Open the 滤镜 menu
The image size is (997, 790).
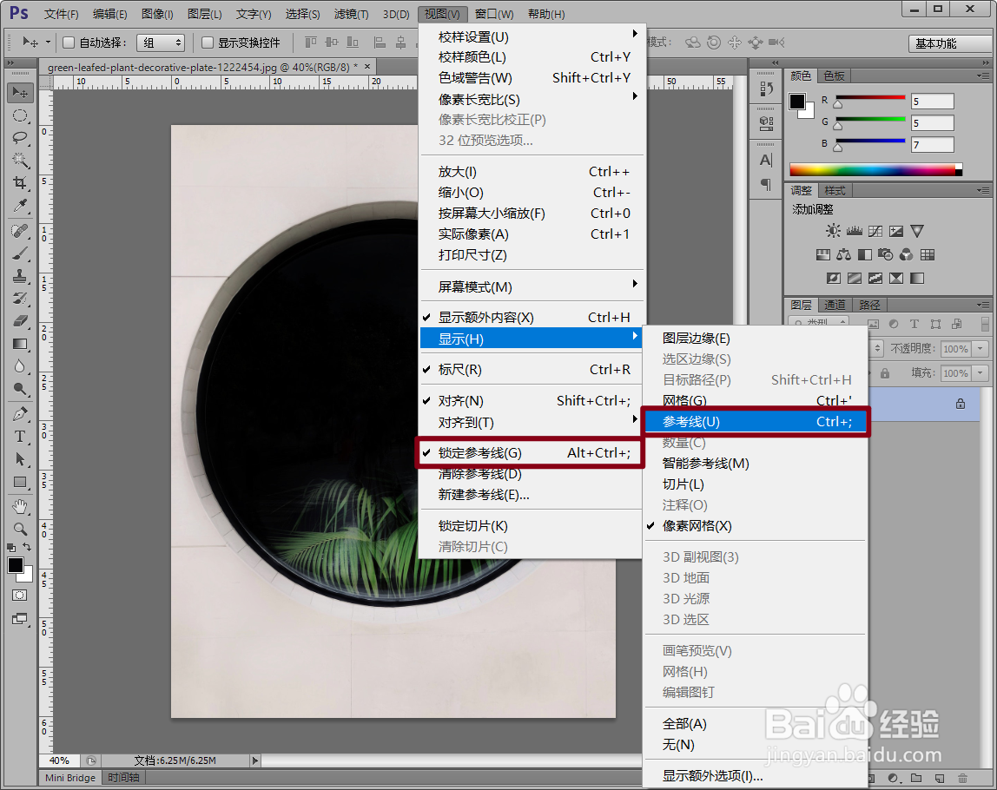(349, 14)
